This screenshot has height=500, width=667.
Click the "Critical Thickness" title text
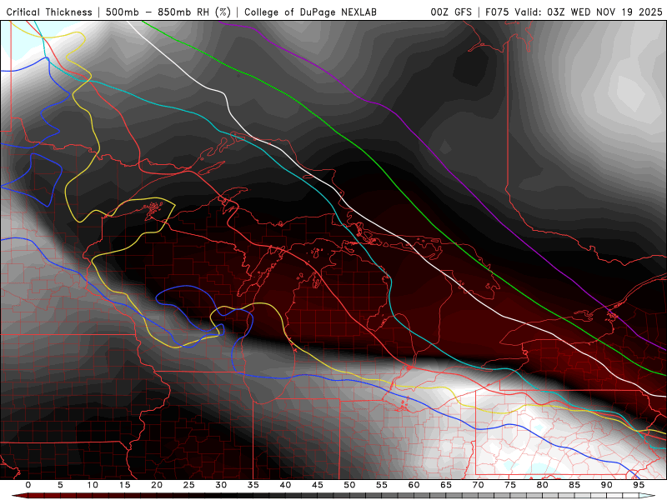coord(49,12)
